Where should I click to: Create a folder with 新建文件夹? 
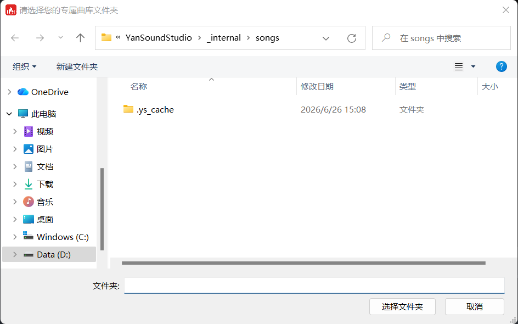point(77,67)
